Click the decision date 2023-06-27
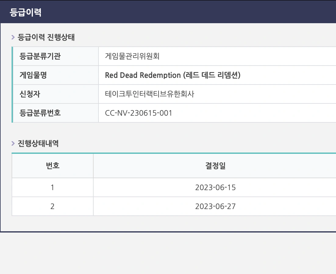The width and height of the screenshot is (336, 274). coord(215,207)
